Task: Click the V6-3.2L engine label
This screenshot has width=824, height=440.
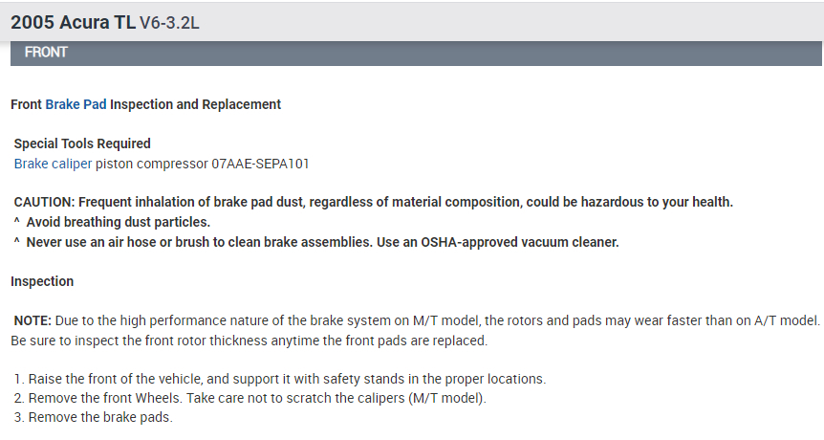Action: (x=169, y=22)
